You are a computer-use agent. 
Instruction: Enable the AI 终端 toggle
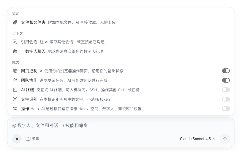tap(226, 90)
